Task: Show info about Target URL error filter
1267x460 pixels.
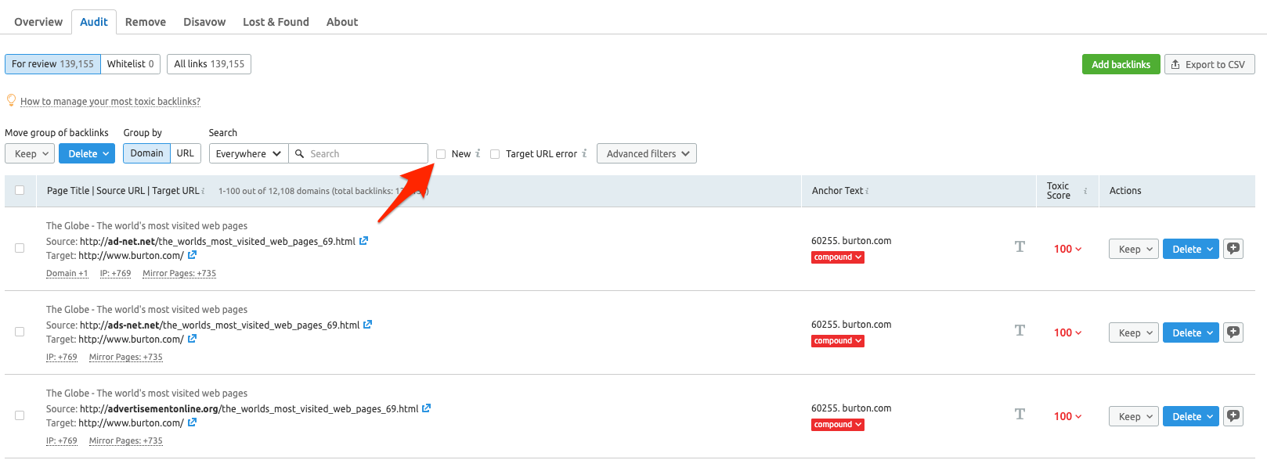Action: (x=584, y=153)
